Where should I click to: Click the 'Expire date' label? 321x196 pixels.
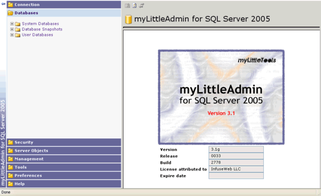(x=173, y=176)
